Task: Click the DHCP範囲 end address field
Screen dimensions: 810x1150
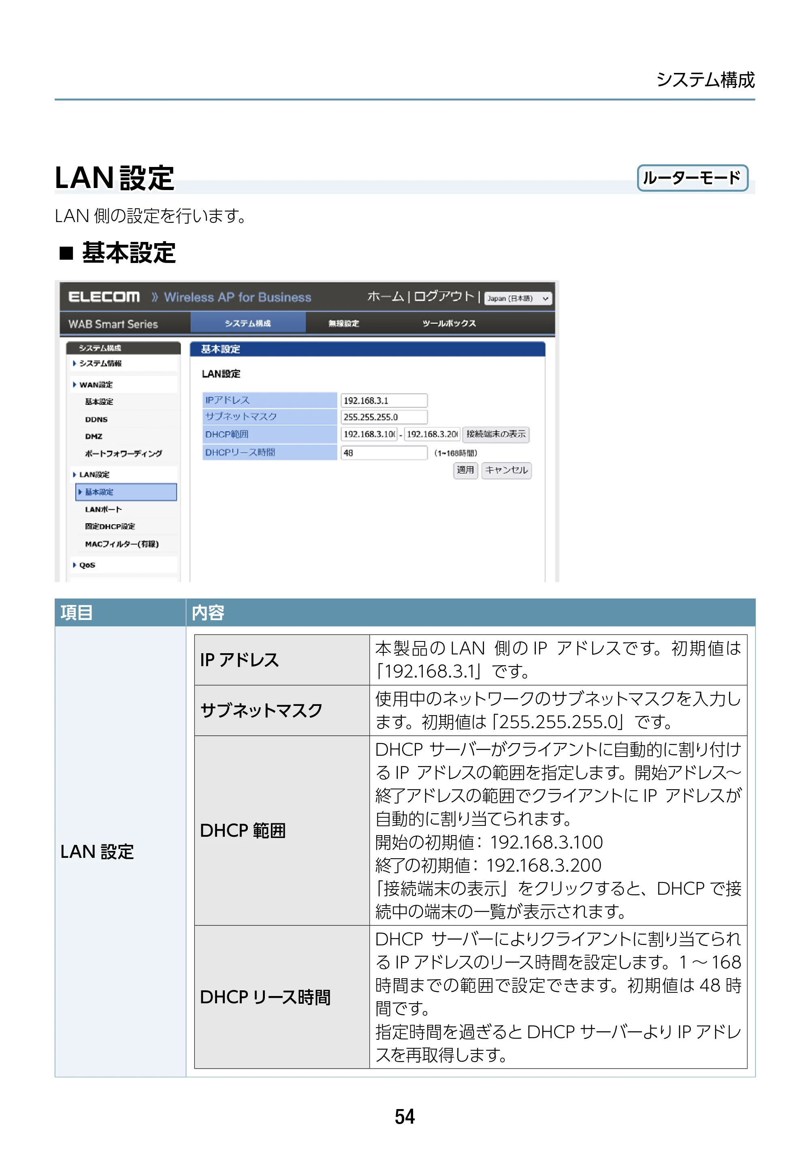Action: tap(432, 434)
